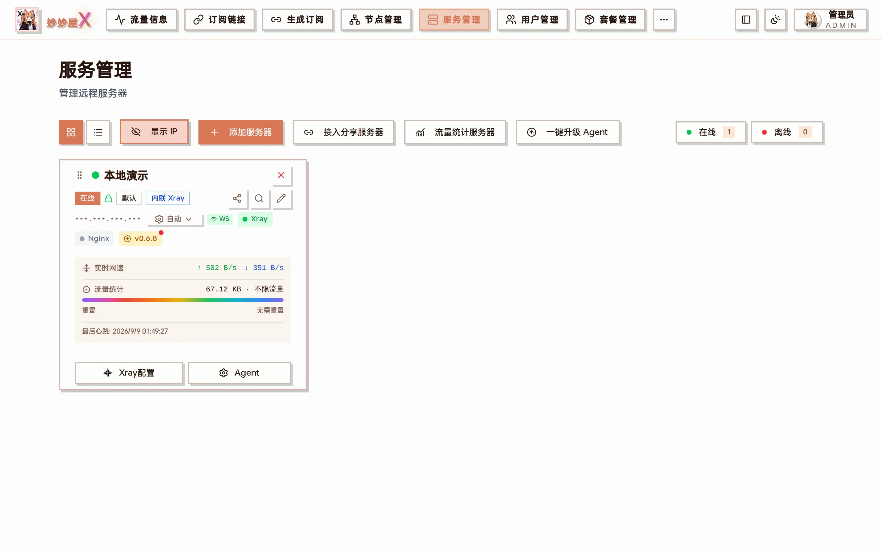Click the 默认 tag

click(129, 198)
